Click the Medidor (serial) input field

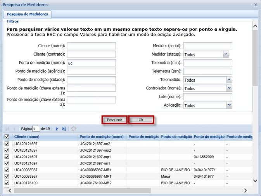[207, 46]
